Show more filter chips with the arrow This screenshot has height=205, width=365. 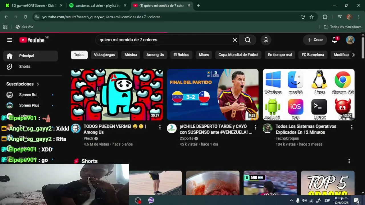[x=353, y=55]
